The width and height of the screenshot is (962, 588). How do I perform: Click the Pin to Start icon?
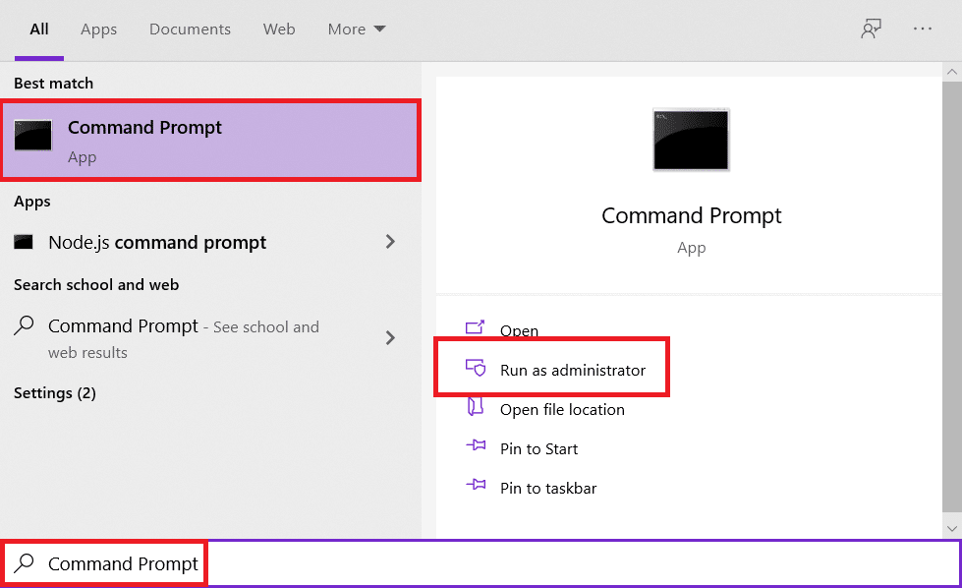(476, 448)
